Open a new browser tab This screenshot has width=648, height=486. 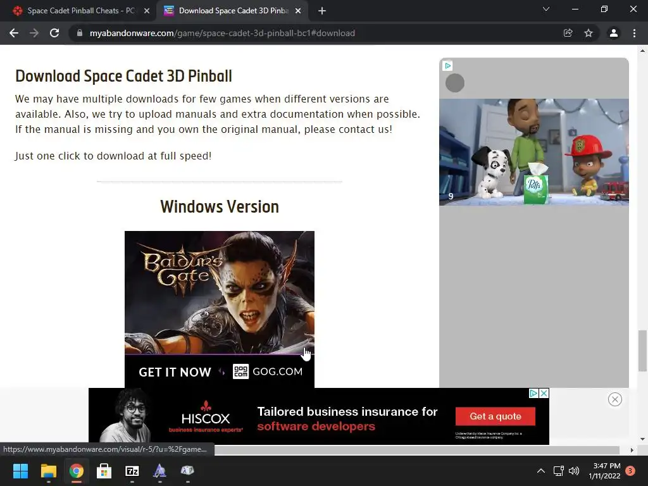(322, 11)
